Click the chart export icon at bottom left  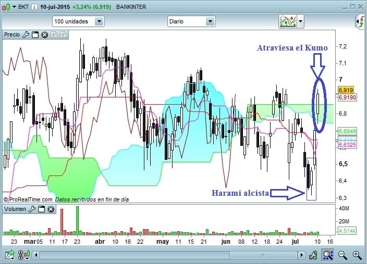coord(10,255)
